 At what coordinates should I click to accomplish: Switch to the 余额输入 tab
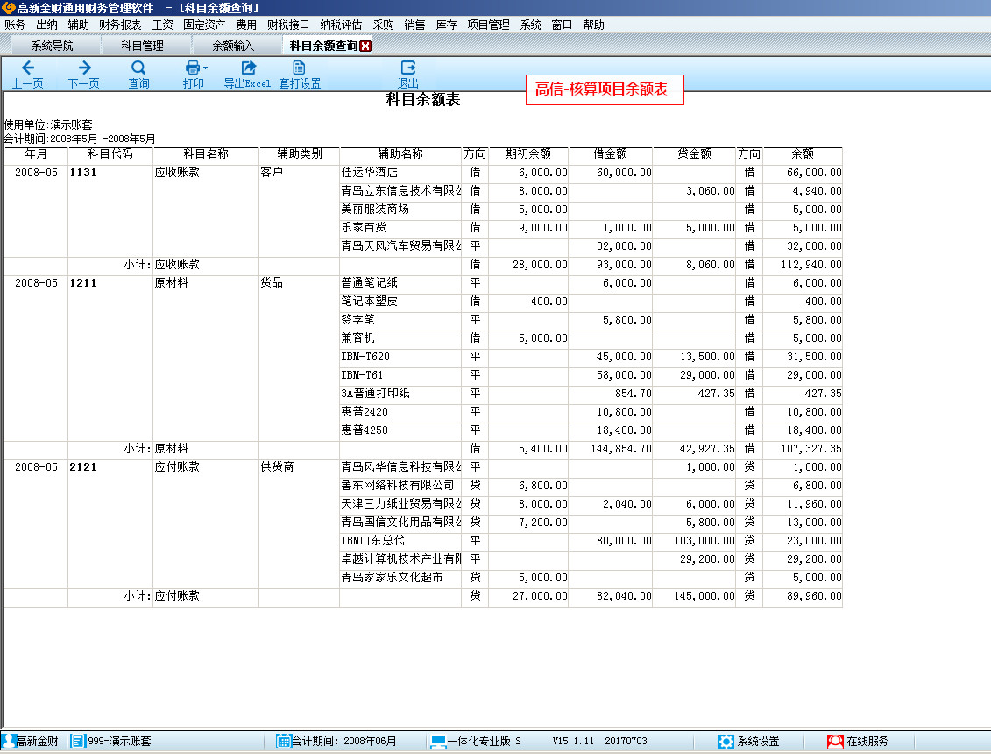point(233,46)
